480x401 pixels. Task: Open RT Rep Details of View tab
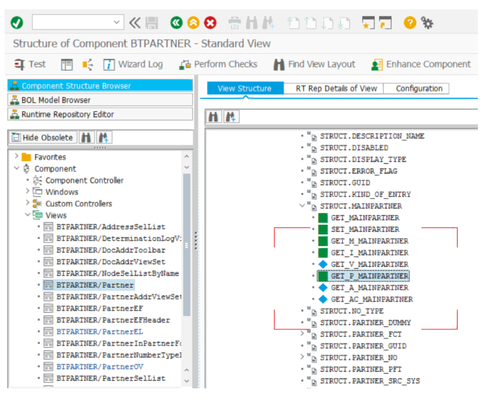[334, 89]
